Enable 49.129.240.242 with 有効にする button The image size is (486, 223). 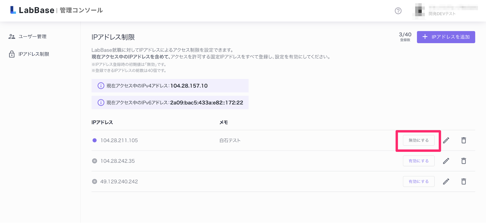[419, 182]
